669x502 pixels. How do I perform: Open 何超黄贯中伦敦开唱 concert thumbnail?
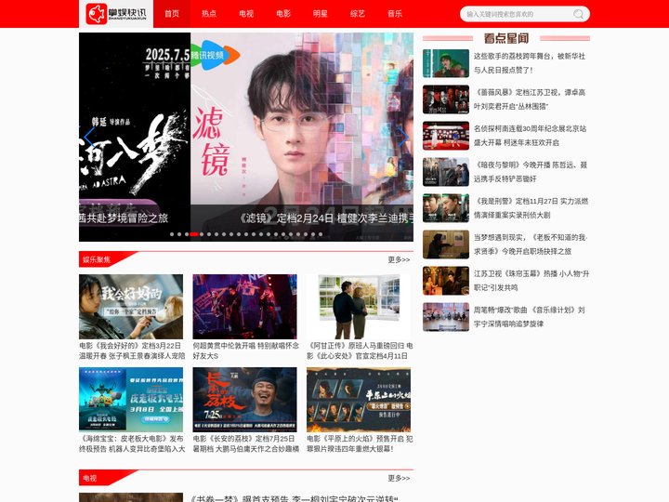tap(245, 307)
